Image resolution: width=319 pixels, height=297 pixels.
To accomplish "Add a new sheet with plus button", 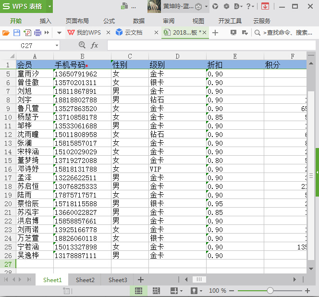I will 141,280.
